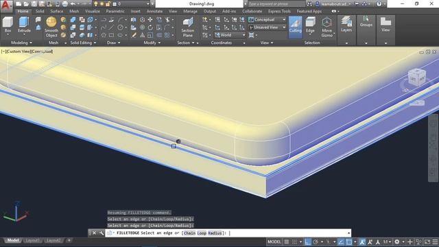Click the keyword search input field

(x=276, y=4)
